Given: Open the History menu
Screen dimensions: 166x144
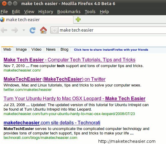Looking at the screenshot, I should point(46,12).
